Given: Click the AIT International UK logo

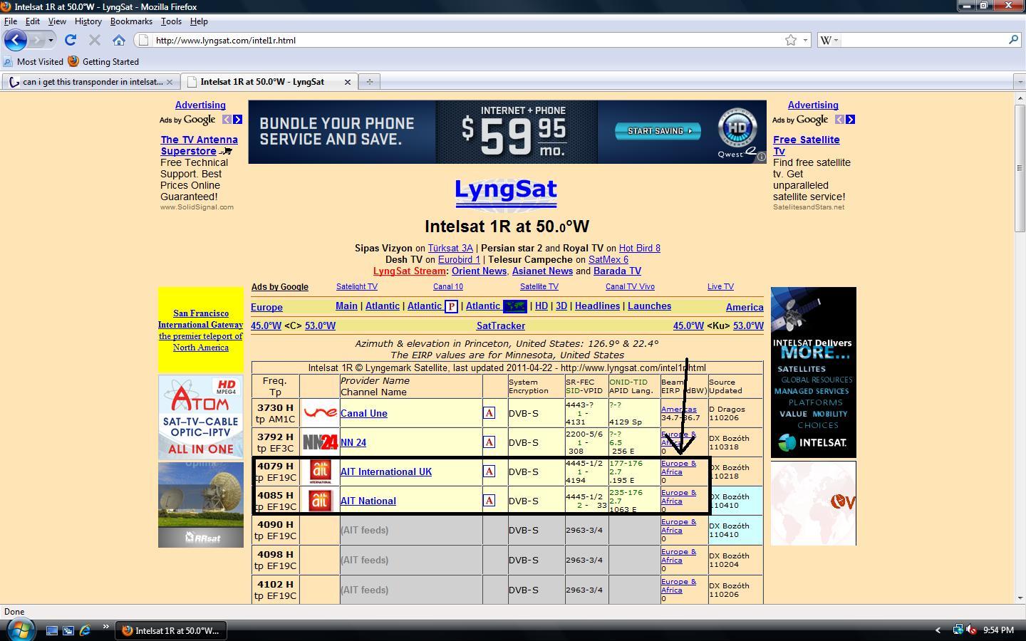Looking at the screenshot, I should [320, 471].
